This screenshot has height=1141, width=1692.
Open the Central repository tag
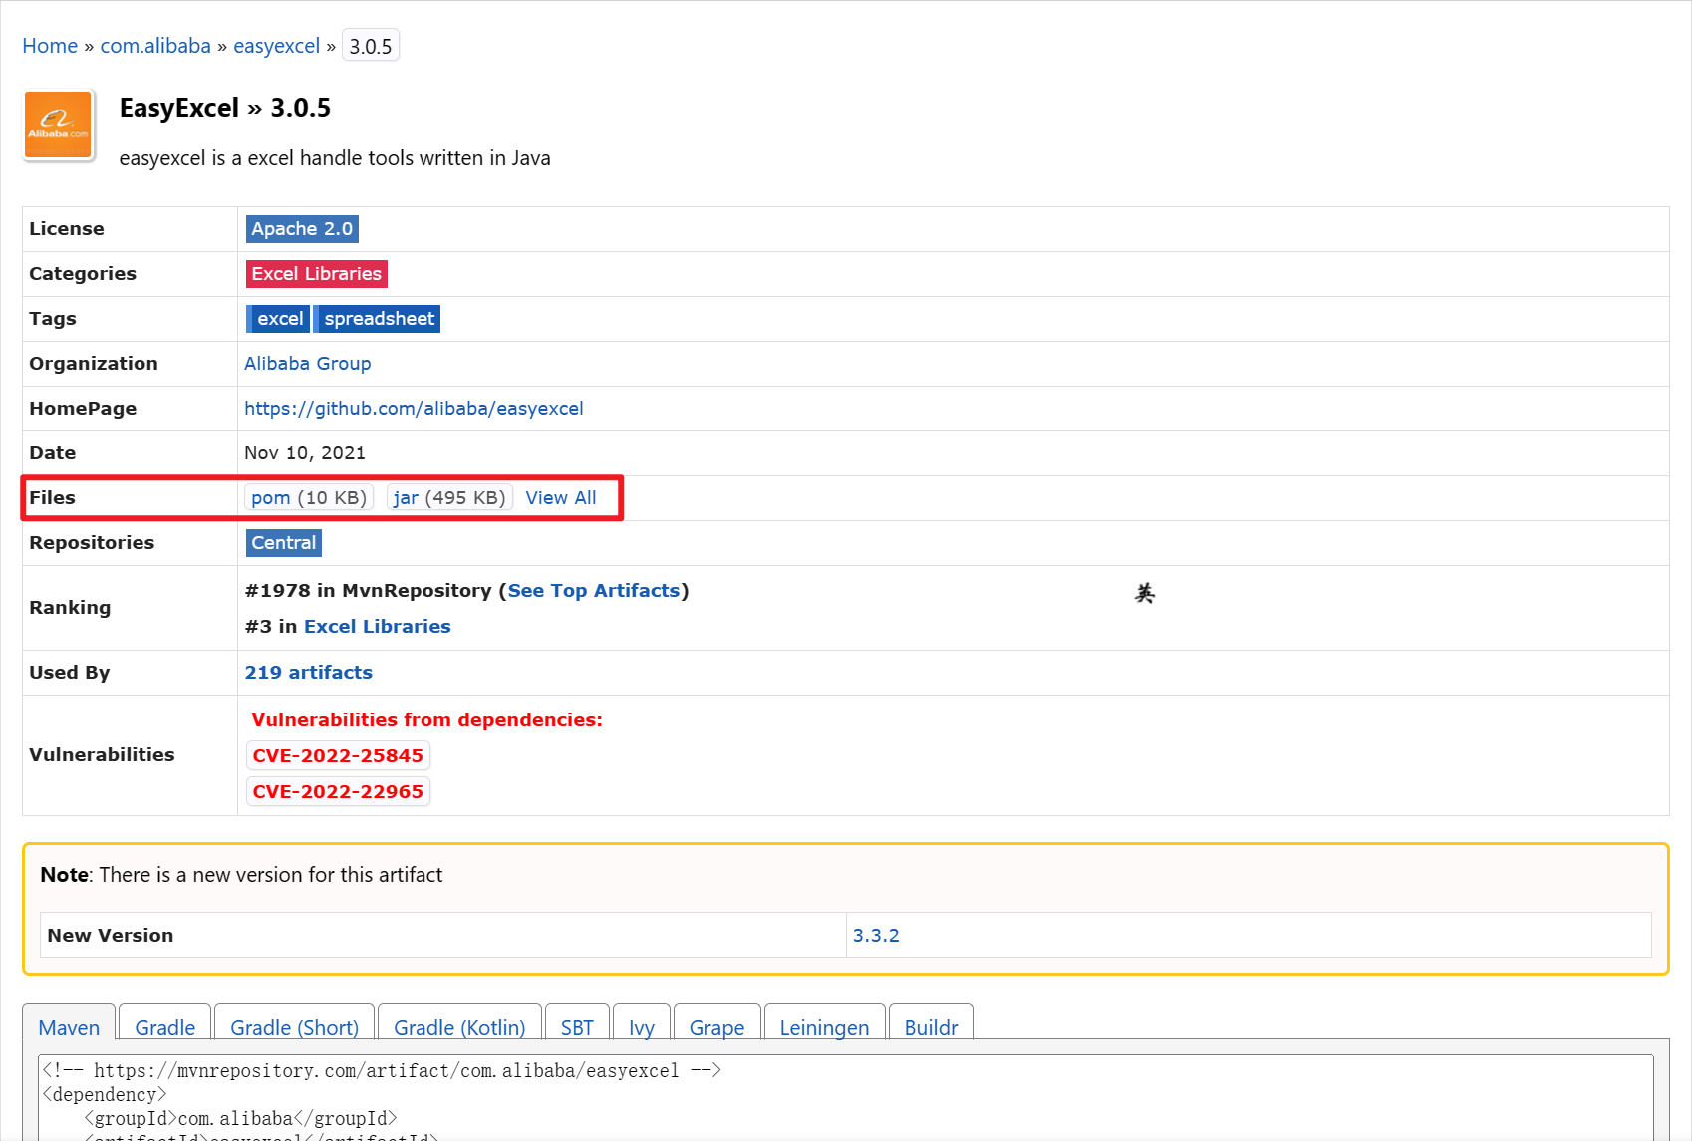pos(284,543)
